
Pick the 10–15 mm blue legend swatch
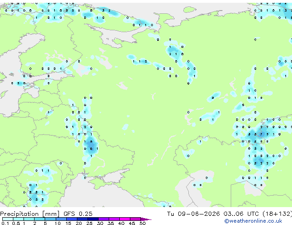click(x=61, y=219)
